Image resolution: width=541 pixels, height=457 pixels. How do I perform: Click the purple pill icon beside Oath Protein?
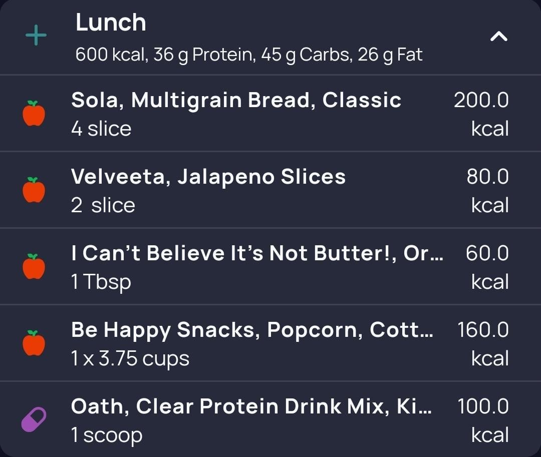pyautogui.click(x=34, y=419)
